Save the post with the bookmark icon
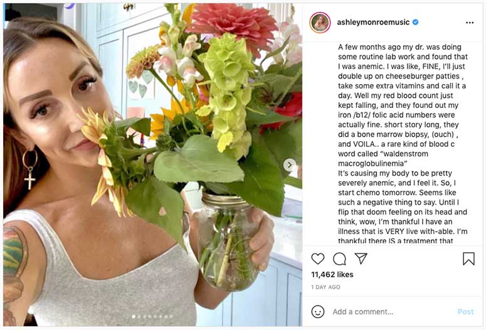 [x=468, y=258]
